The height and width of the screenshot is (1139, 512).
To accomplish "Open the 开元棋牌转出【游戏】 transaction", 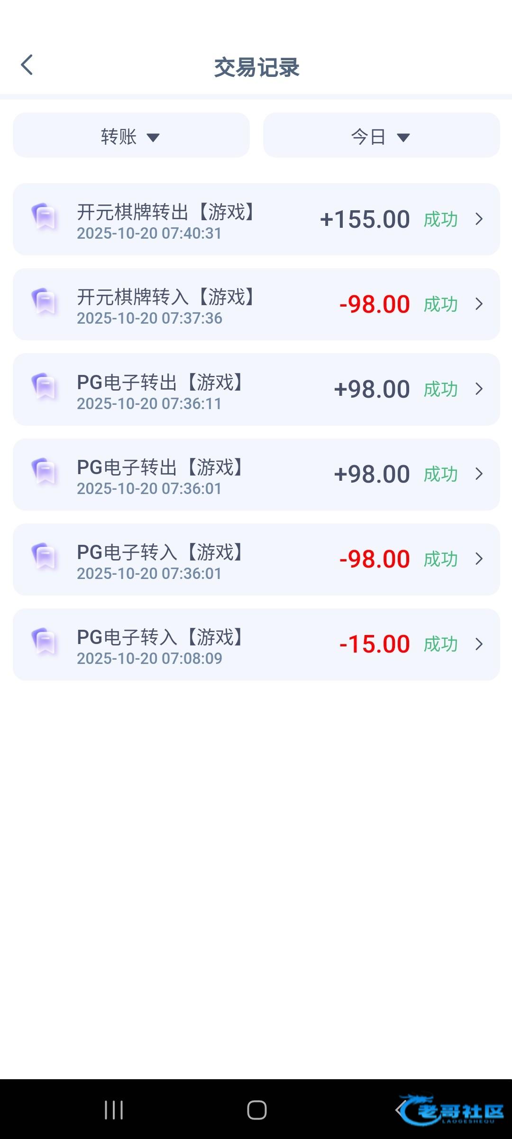I will (x=166, y=212).
